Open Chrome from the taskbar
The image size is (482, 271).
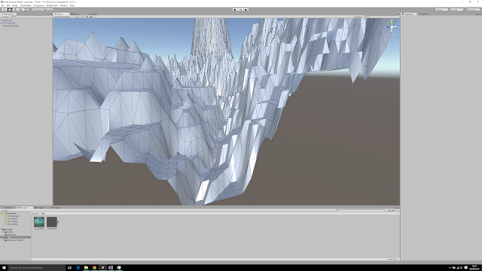(94, 268)
